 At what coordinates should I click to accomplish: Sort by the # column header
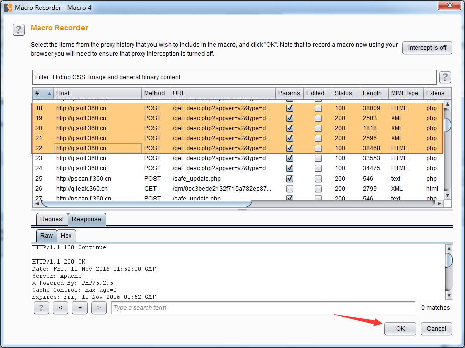coord(43,93)
